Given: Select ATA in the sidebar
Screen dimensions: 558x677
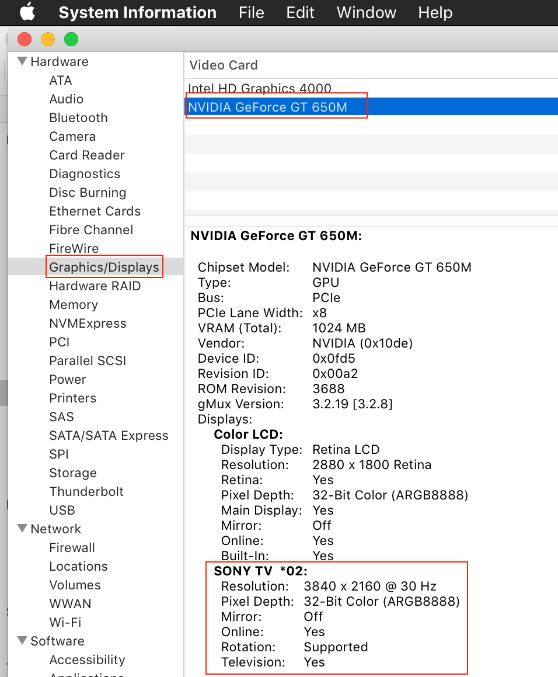Looking at the screenshot, I should click(x=61, y=80).
